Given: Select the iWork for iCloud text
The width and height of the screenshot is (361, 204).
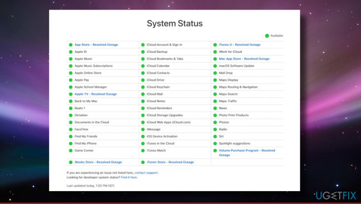Looking at the screenshot, I should pyautogui.click(x=231, y=52).
